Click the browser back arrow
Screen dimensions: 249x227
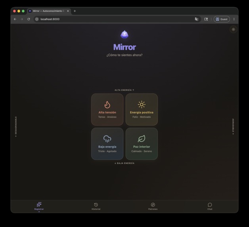pyautogui.click(x=15, y=19)
